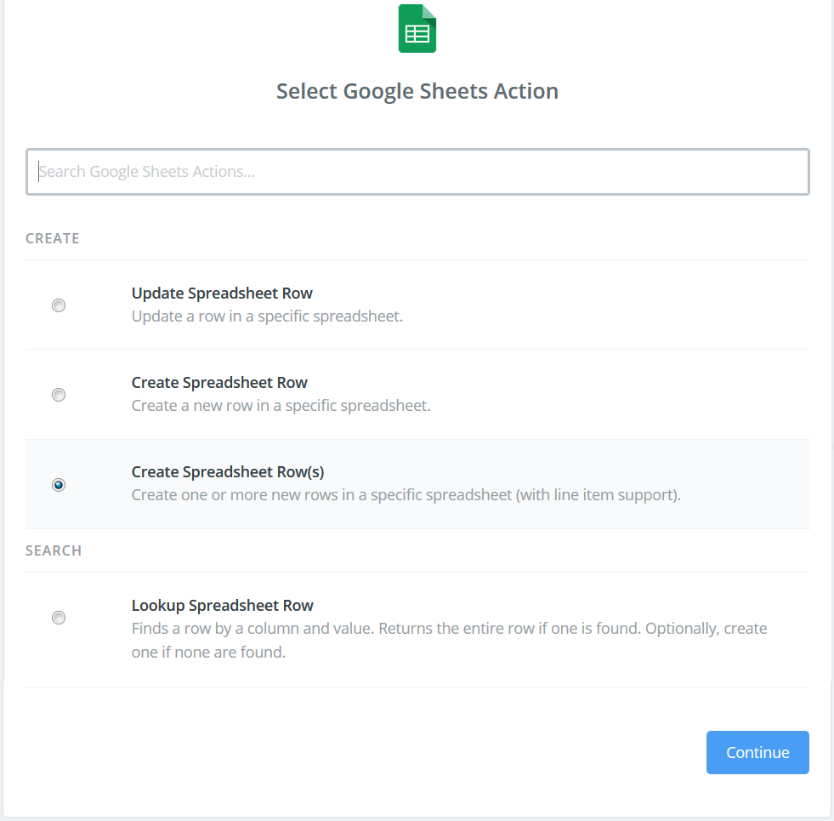This screenshot has height=821, width=834.
Task: Click "Create a new row" description text
Action: [x=281, y=406]
